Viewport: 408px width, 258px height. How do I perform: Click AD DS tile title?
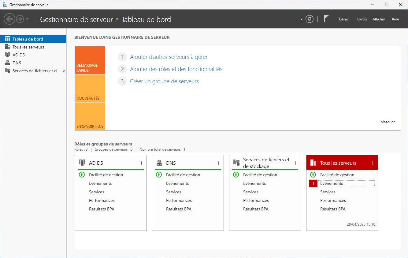click(96, 163)
